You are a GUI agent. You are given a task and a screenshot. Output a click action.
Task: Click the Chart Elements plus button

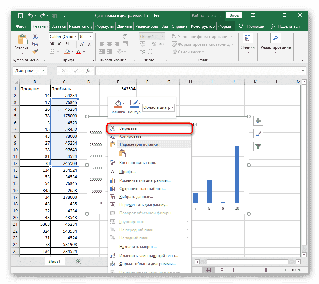(258, 122)
